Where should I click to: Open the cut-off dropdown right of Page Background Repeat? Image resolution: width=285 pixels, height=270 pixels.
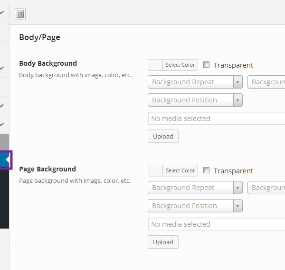coord(266,188)
